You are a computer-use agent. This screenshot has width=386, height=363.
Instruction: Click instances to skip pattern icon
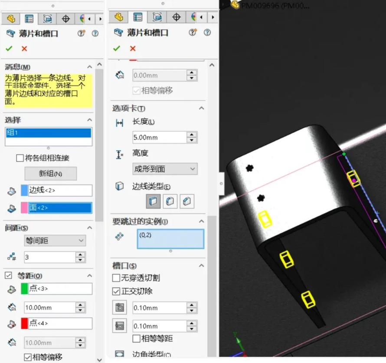(119, 236)
